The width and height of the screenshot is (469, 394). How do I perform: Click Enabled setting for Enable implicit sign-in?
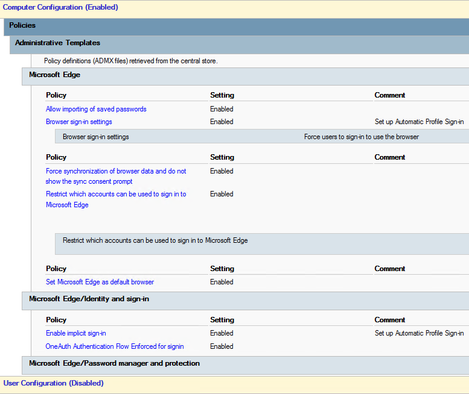(x=222, y=333)
